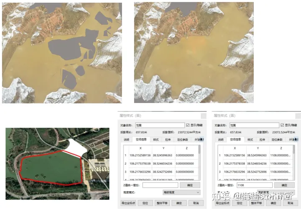Screen dimensions: 301x209
Task: Close the left 属性样式 dialog
Action: click(x=203, y=116)
